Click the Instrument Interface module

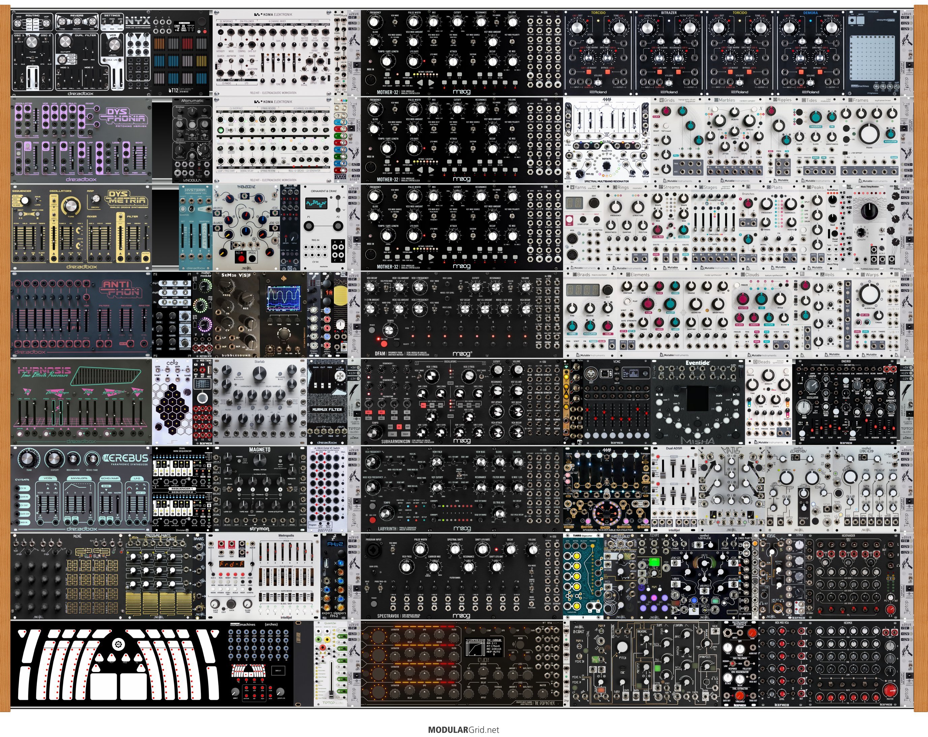pyautogui.click(x=740, y=664)
